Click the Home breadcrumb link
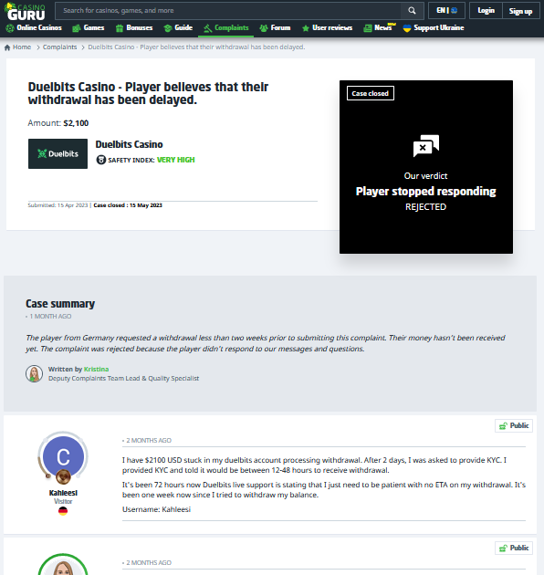The image size is (544, 575). pos(22,47)
